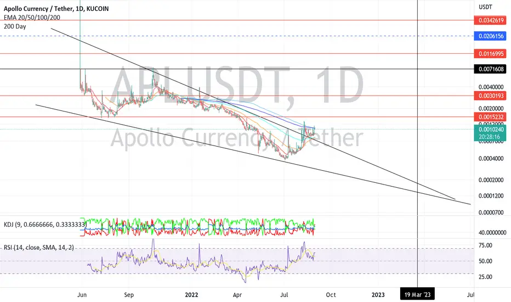511x302 pixels.
Task: Click Sep on the time axis
Action: tap(129, 294)
